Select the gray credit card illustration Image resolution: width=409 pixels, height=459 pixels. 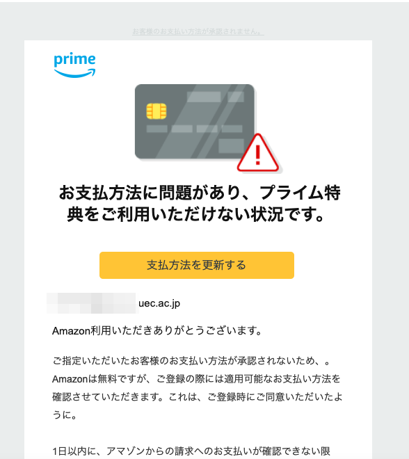[195, 122]
